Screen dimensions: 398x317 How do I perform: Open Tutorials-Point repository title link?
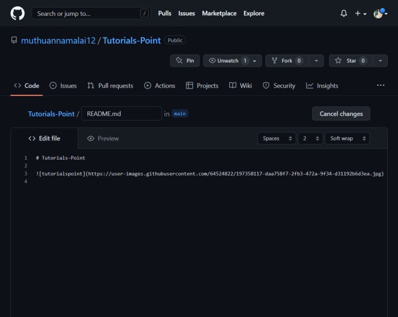pyautogui.click(x=132, y=40)
